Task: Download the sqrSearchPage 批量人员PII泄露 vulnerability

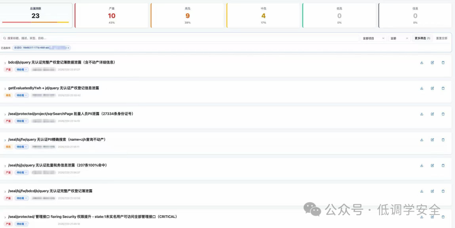Action: pyautogui.click(x=422, y=114)
